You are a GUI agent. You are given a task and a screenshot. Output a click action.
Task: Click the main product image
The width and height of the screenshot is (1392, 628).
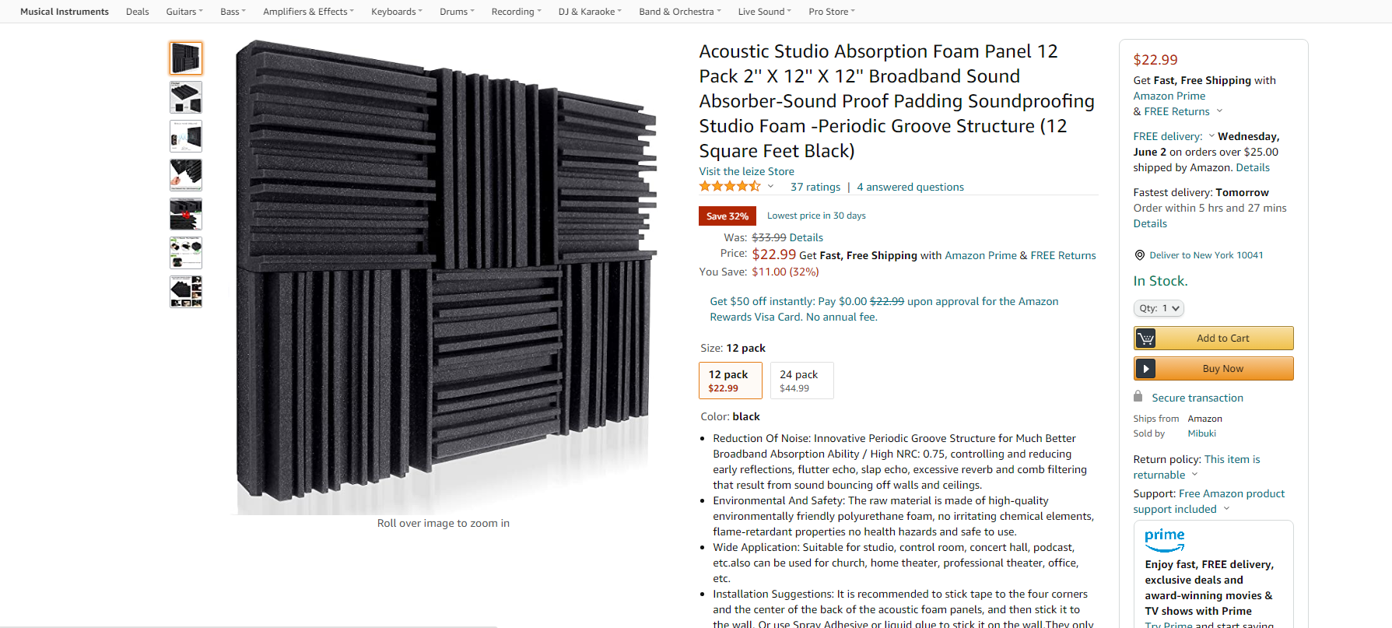point(446,276)
